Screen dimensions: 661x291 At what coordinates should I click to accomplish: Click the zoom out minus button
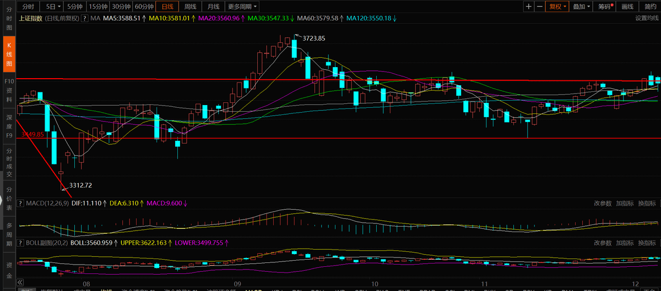[x=539, y=7]
